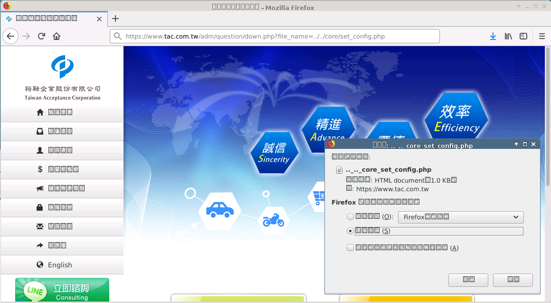Click the search magnifier in URL bar
The image size is (551, 303).
point(118,36)
